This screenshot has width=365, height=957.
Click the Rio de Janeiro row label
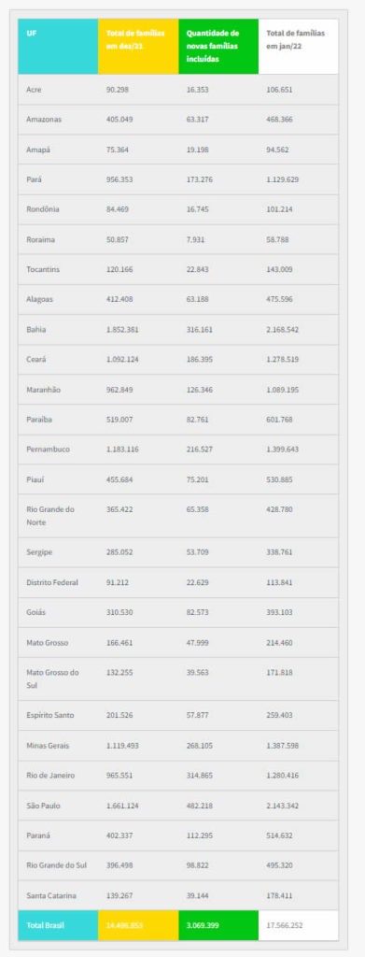click(x=50, y=776)
